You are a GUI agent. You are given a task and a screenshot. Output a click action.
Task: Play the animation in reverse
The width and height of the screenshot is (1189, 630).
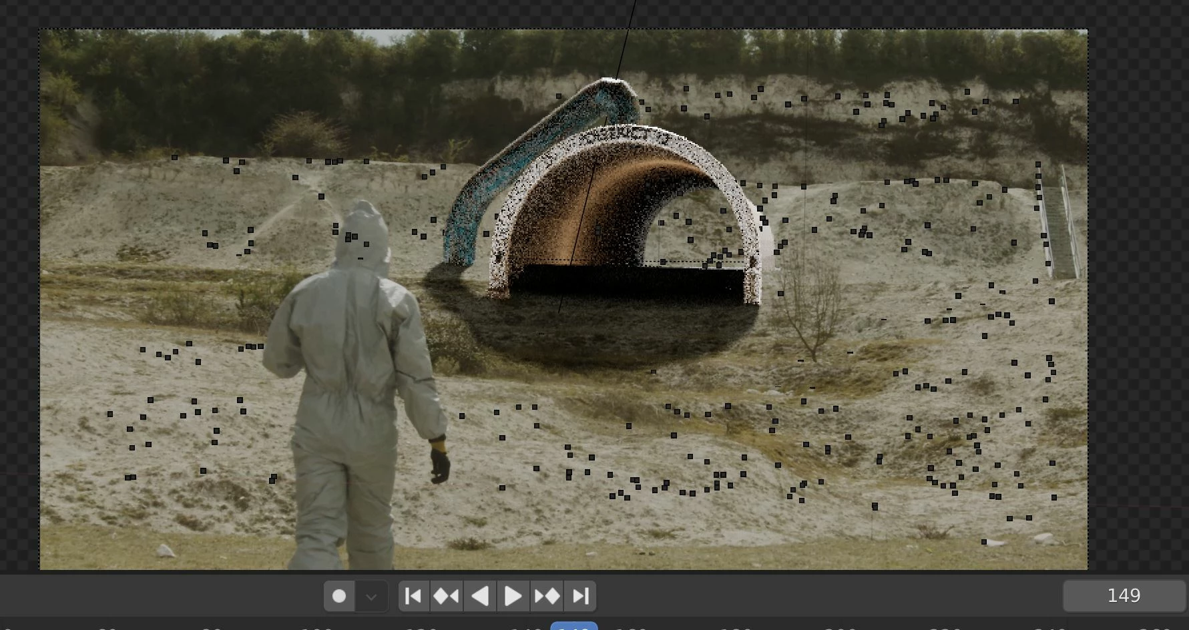click(479, 596)
